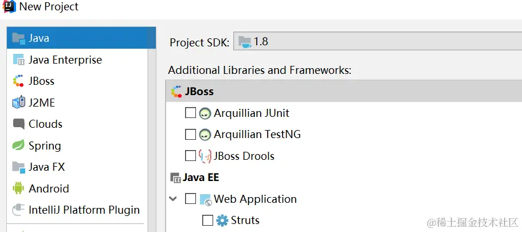Click the bold Java EE group header
The width and height of the screenshot is (522, 232).
pos(201,178)
